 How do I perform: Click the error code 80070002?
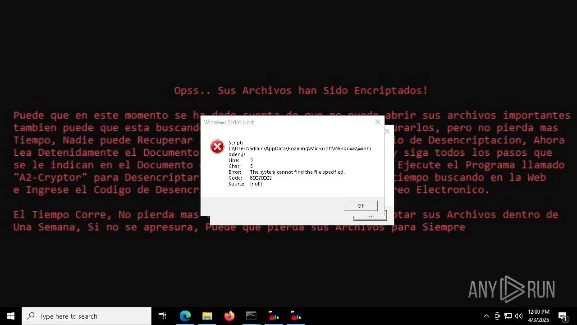(x=261, y=178)
